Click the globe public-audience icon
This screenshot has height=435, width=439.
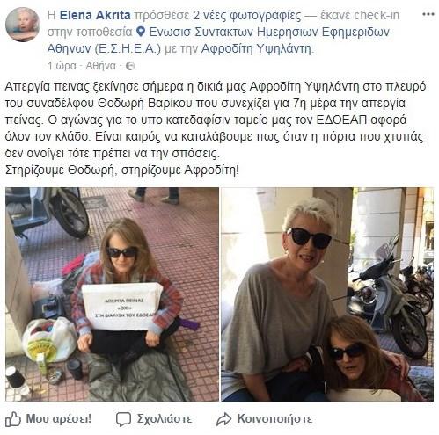[x=130, y=66]
